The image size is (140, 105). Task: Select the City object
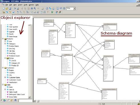(10, 75)
